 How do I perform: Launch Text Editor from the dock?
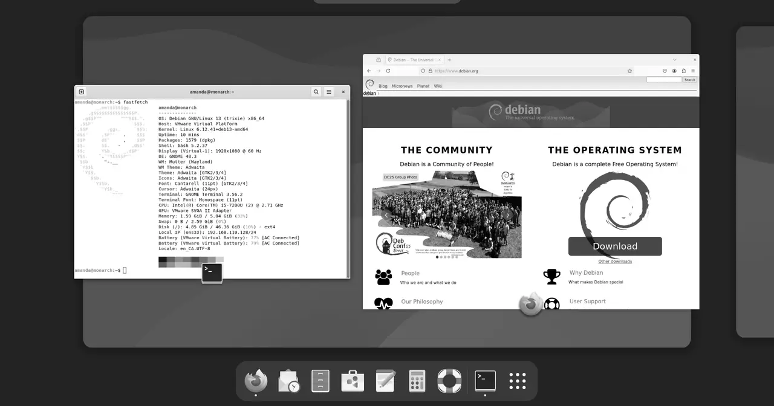(385, 381)
